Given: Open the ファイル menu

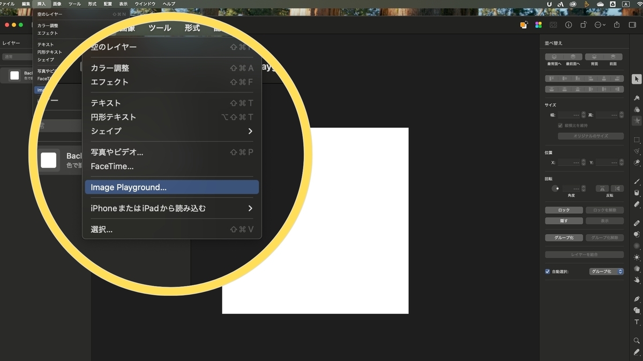Looking at the screenshot, I should click(7, 4).
